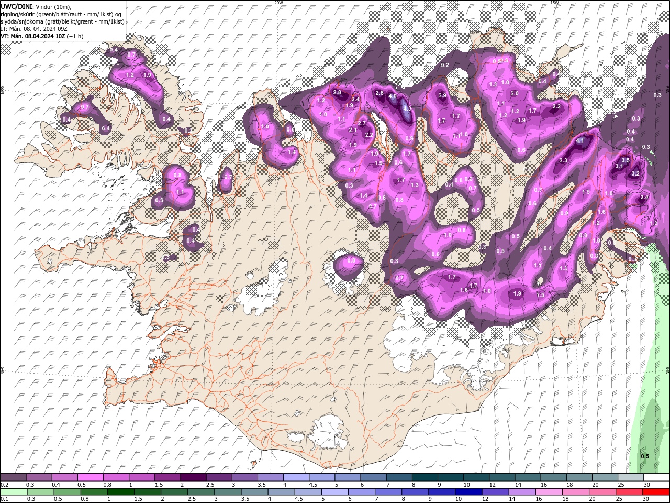Click the snow scale swatch labeled 14
Screen dimensions: 670x503
528,477
